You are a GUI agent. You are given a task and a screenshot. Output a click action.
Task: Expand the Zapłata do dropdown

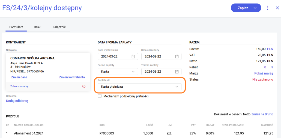coord(139,87)
